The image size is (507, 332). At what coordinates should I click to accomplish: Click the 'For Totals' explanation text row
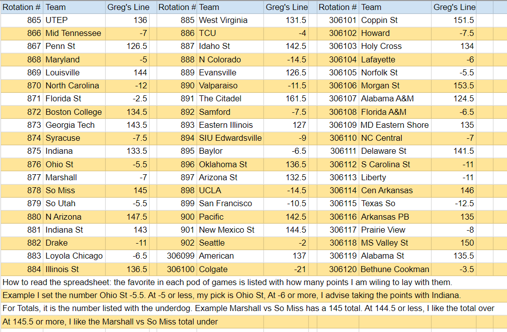point(248,309)
